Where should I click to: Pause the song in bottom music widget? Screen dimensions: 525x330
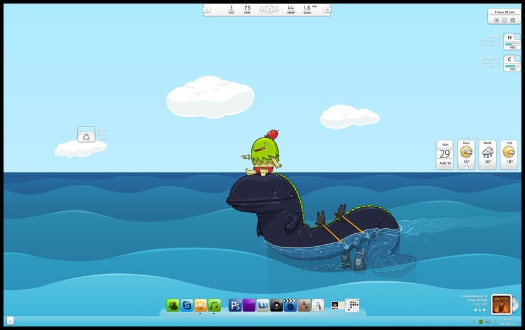pyautogui.click(x=479, y=310)
